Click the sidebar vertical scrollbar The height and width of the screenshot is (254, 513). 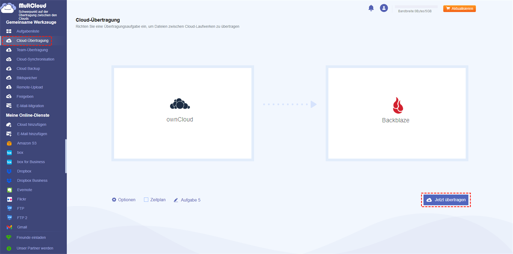pos(66,156)
